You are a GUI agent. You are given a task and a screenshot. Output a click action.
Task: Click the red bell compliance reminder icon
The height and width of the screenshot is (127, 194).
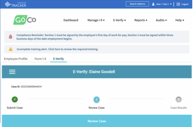[x=11, y=37]
